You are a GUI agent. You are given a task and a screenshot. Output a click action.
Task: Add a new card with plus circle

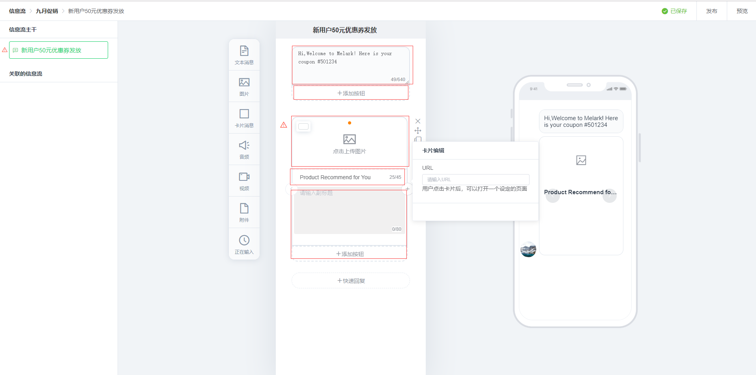[x=407, y=189]
